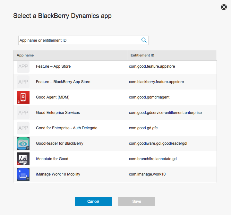Click the magnifying glass search icon
The width and height of the screenshot is (231, 215).
click(x=144, y=40)
